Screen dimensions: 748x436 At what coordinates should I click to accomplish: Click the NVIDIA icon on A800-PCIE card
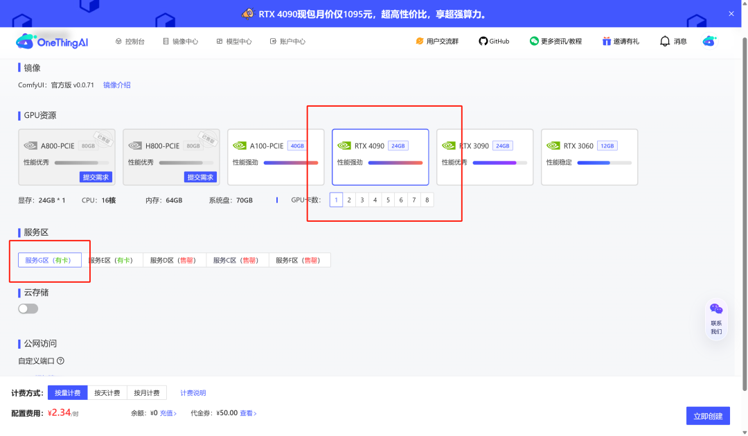coord(30,146)
